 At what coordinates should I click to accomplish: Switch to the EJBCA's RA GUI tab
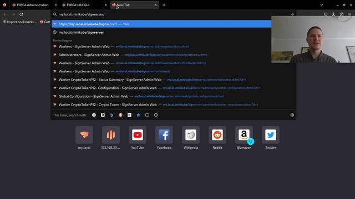coord(84,5)
